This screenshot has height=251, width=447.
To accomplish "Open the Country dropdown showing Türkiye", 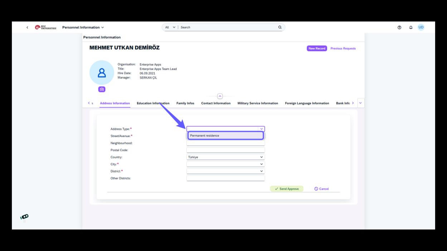I will [226, 157].
